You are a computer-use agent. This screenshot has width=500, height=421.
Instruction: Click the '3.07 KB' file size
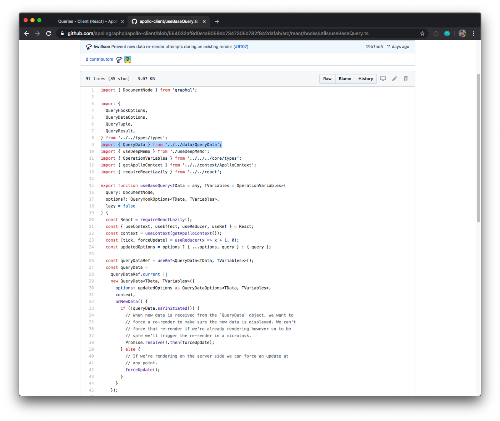(x=146, y=79)
